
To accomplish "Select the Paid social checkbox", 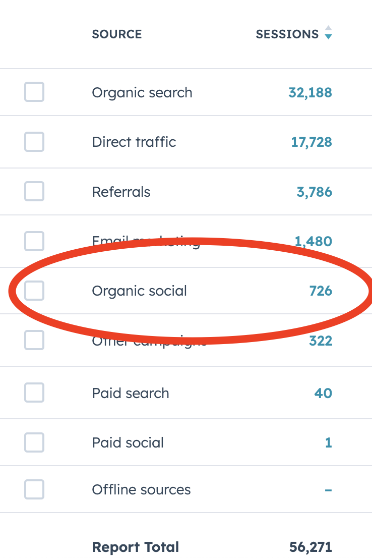I will tap(34, 442).
